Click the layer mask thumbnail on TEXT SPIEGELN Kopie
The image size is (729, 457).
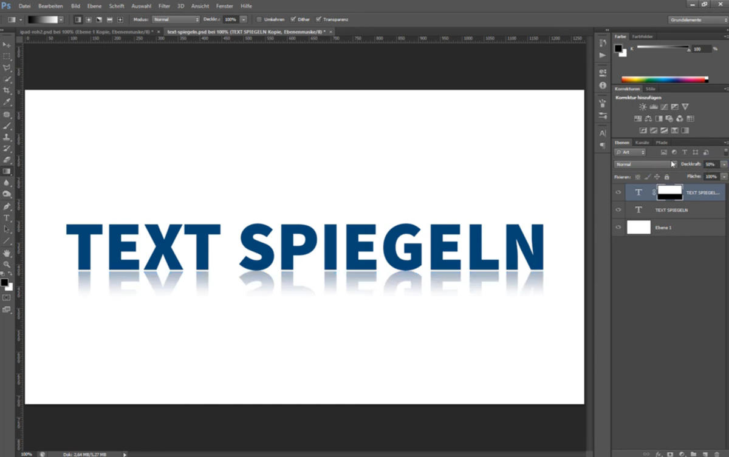click(x=671, y=192)
